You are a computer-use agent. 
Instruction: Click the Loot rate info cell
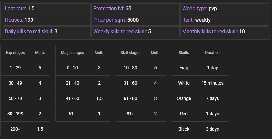pyautogui.click(x=47, y=8)
